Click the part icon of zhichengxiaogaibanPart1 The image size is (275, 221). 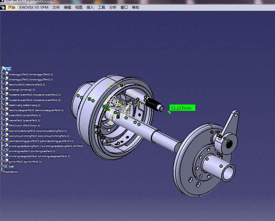pos(6,156)
